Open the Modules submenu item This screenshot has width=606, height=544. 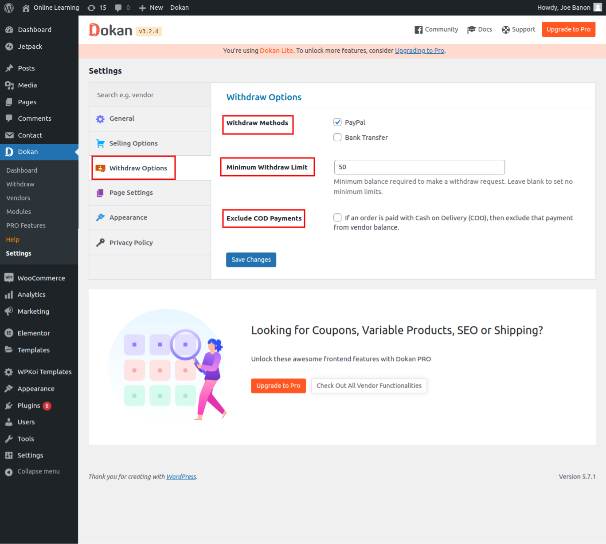click(x=19, y=212)
